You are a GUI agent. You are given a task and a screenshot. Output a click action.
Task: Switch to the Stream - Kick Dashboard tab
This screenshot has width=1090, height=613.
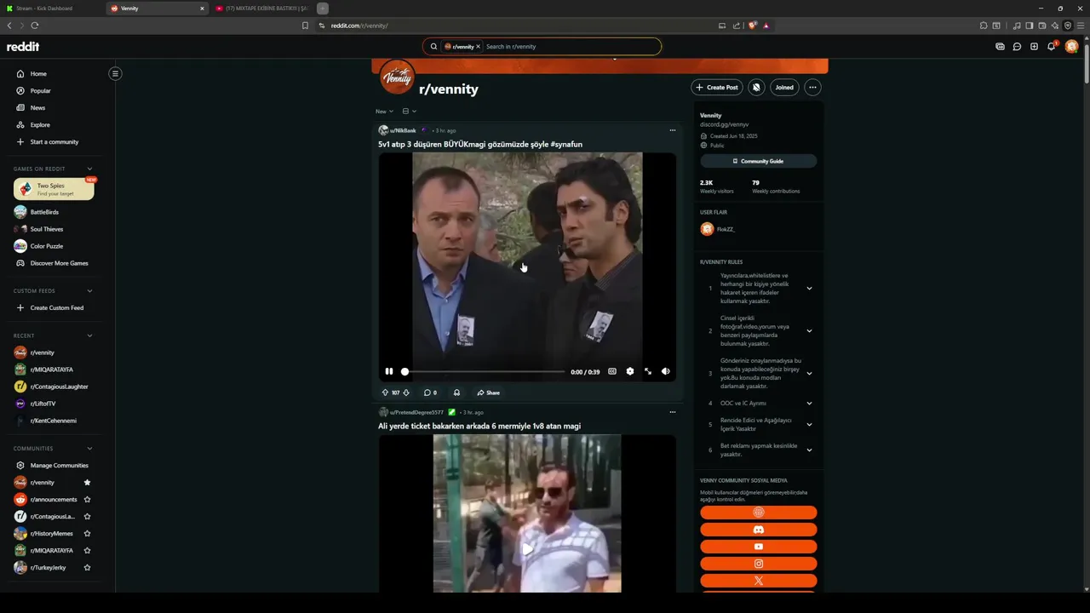coord(53,9)
